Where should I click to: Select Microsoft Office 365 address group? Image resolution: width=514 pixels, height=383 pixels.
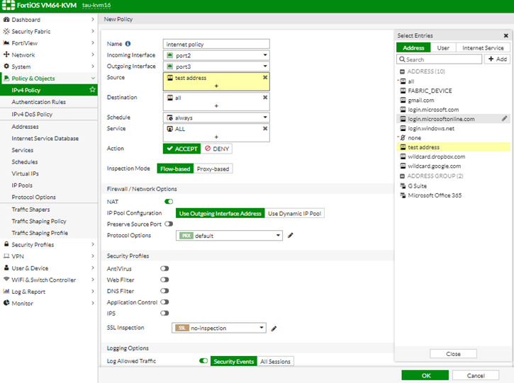[x=453, y=195]
